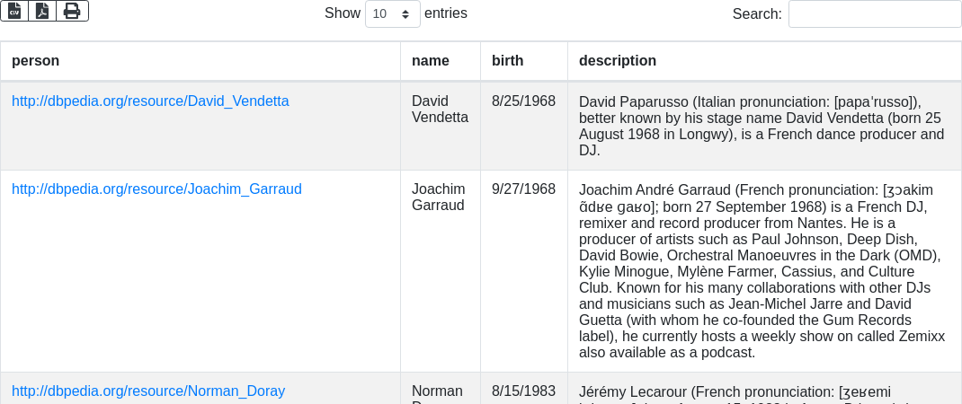
Task: Click the print table icon
Action: [x=72, y=11]
